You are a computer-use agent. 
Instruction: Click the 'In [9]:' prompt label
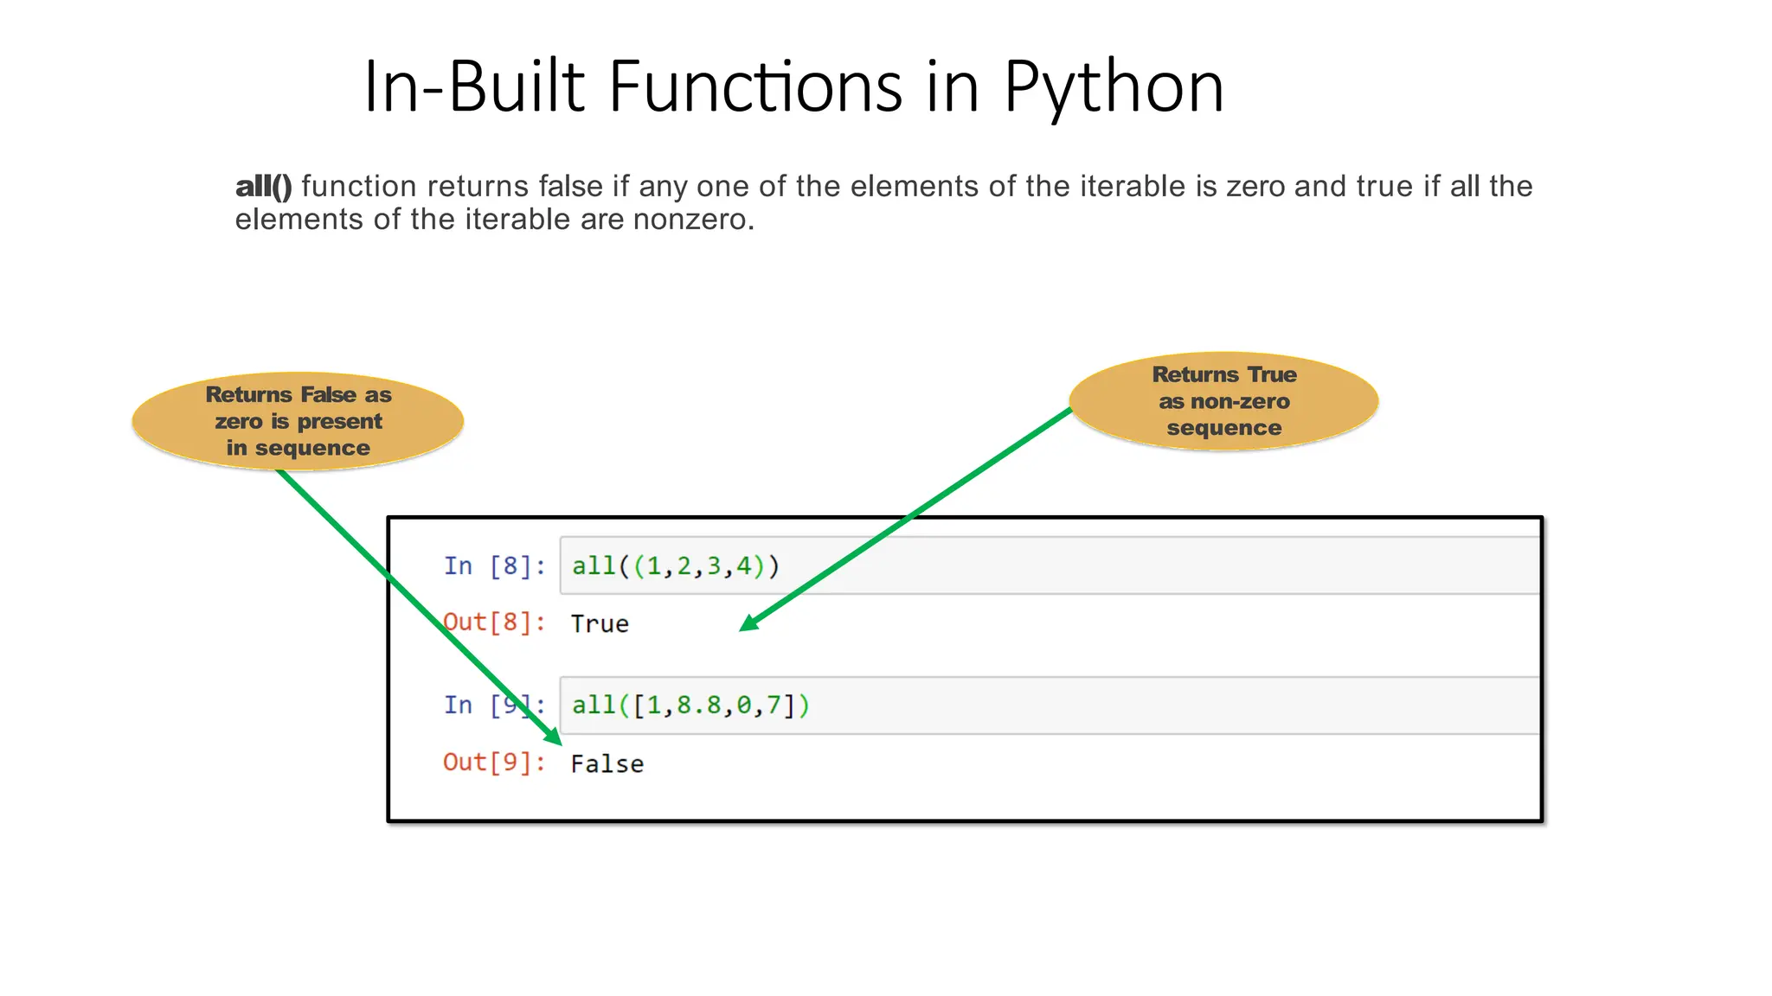tap(494, 705)
